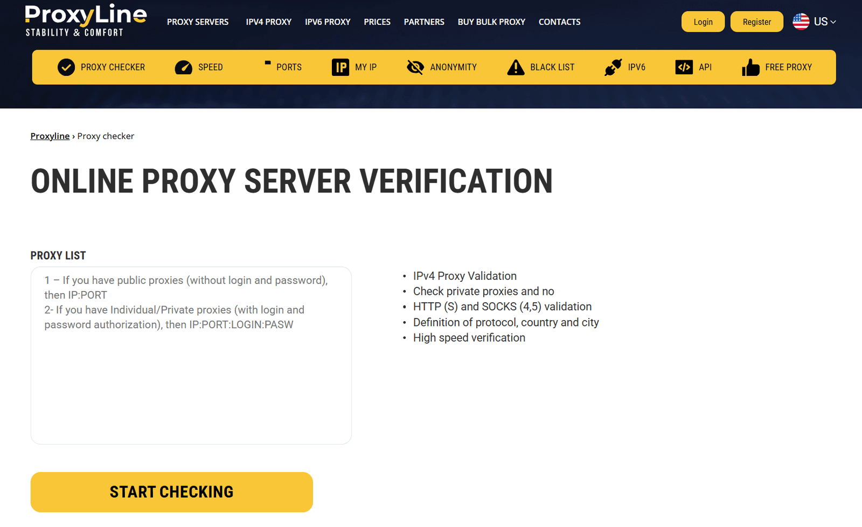Screen dimensions: 862x527
Task: Click the US flag icon
Action: pyautogui.click(x=801, y=22)
